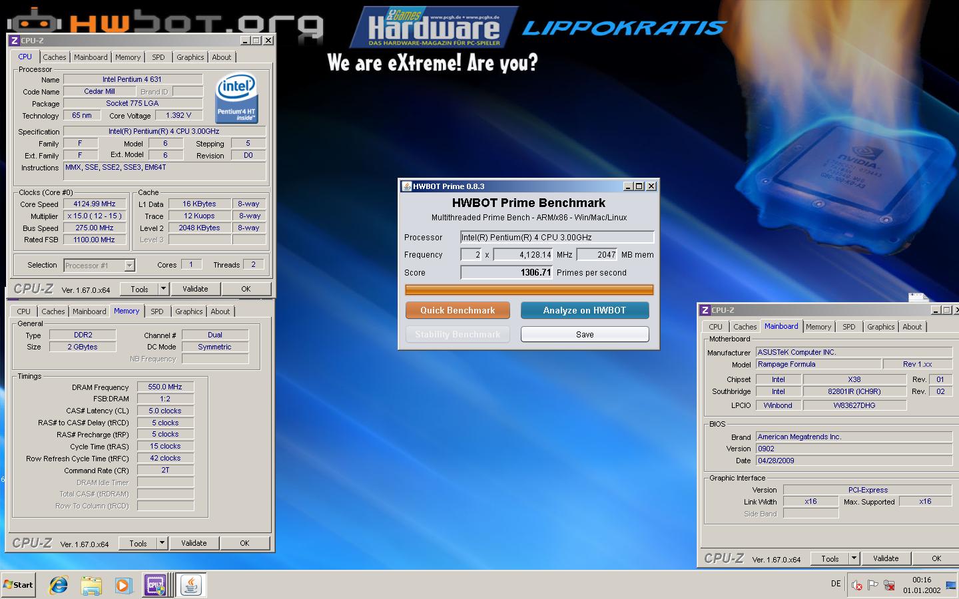Expand the Processor #1 selection dropdown
This screenshot has height=599, width=959.
click(x=129, y=266)
